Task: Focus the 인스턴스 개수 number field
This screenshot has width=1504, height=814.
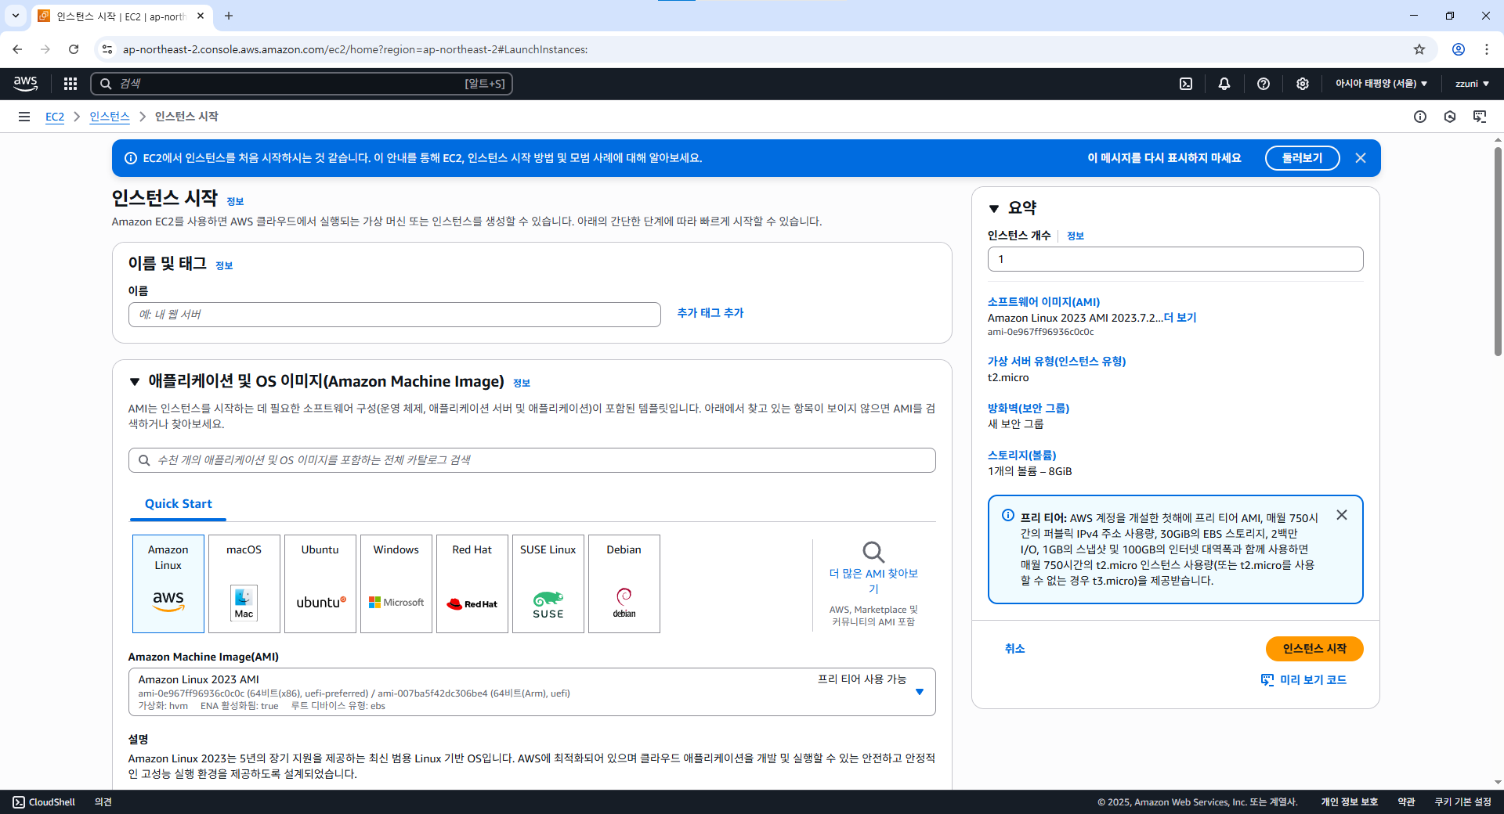Action: (1175, 259)
